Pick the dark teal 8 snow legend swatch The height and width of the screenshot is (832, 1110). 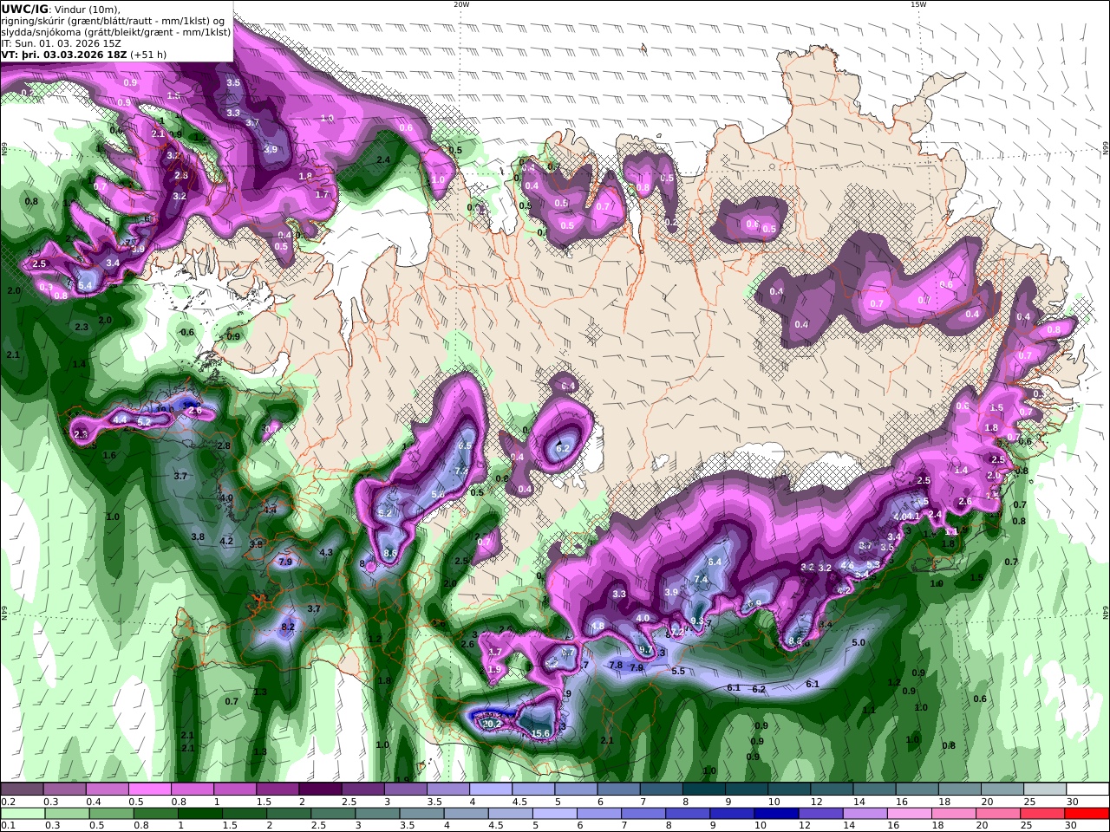pos(704,790)
